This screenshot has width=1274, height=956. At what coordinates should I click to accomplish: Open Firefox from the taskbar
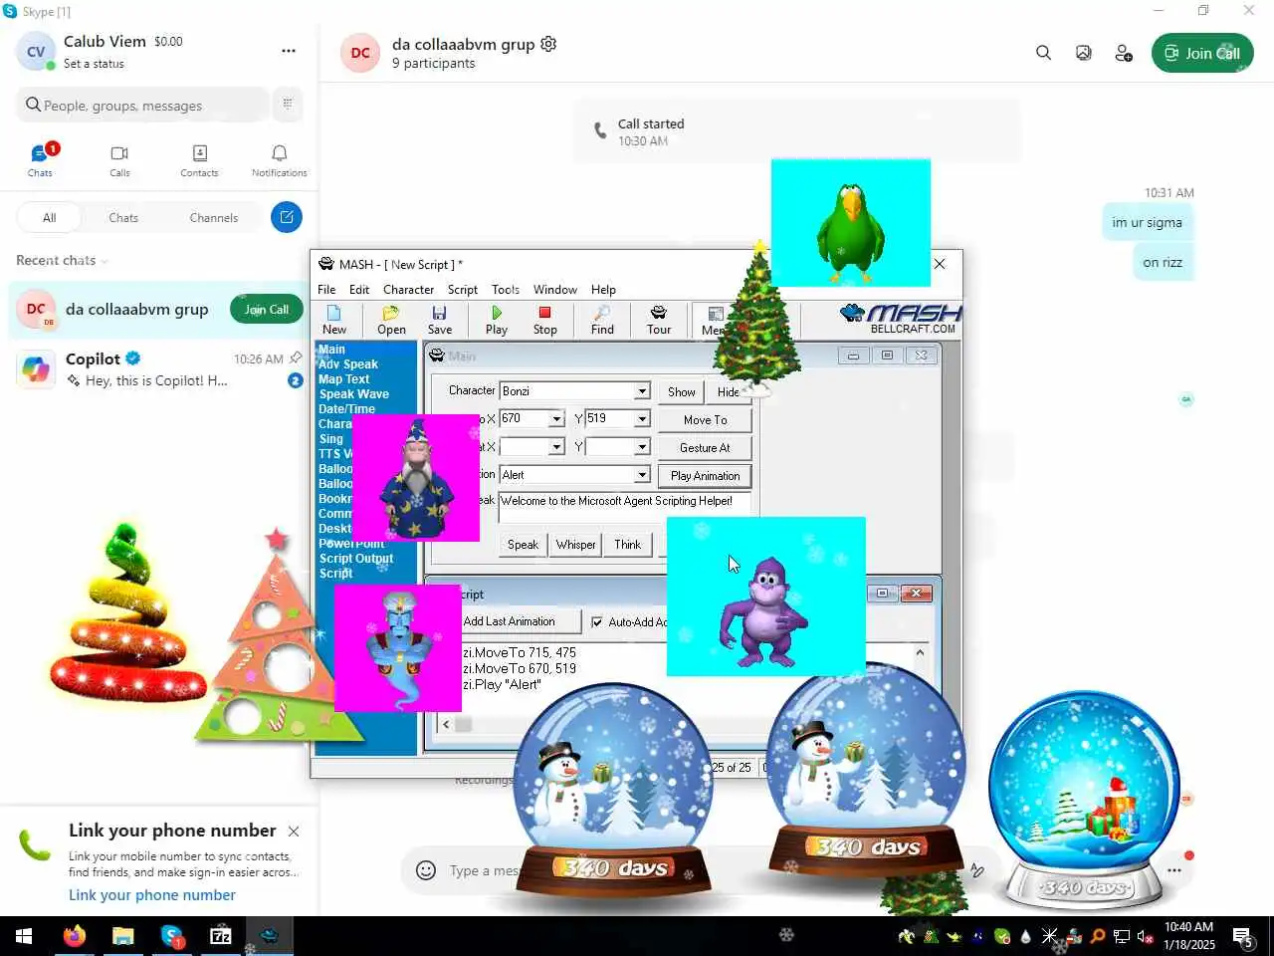tap(74, 936)
